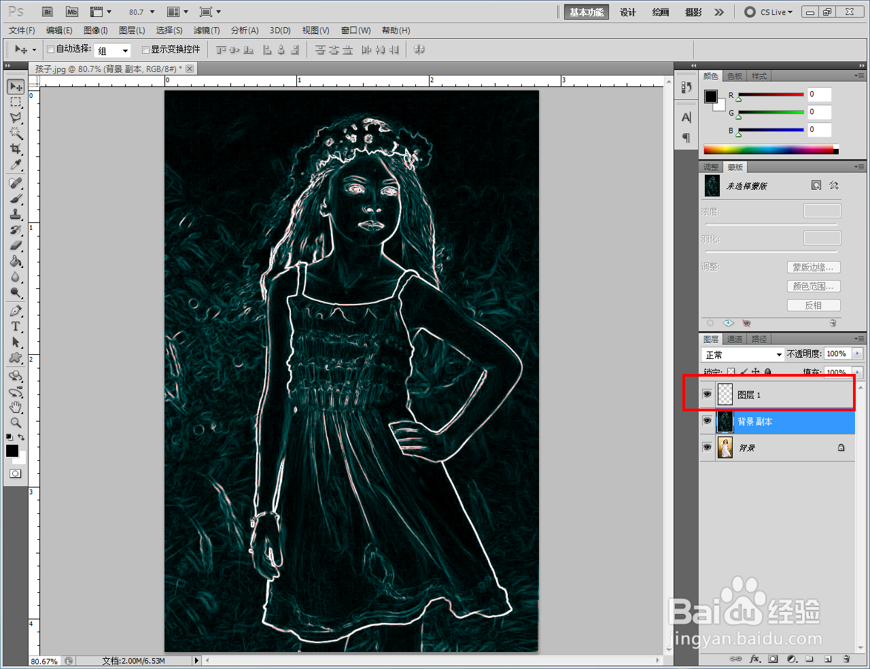Image resolution: width=870 pixels, height=669 pixels.
Task: Select the Dodge tool
Action: tap(16, 293)
